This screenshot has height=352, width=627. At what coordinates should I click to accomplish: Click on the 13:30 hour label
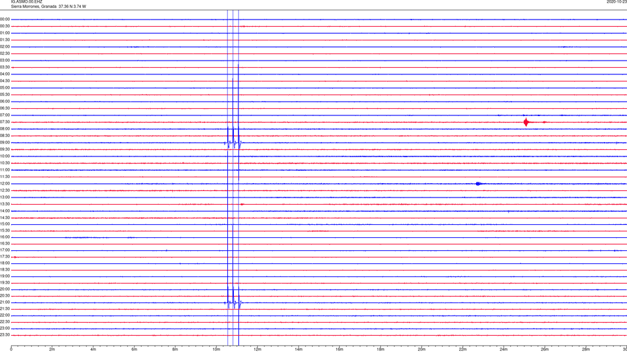5,204
